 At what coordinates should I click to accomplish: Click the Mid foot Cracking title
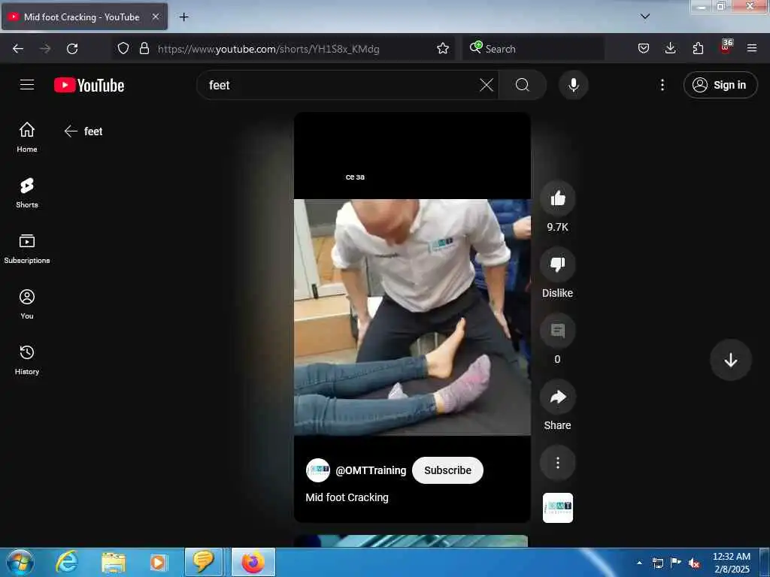347,497
